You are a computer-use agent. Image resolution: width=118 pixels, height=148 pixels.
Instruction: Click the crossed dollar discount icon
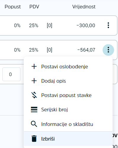coord(34,95)
